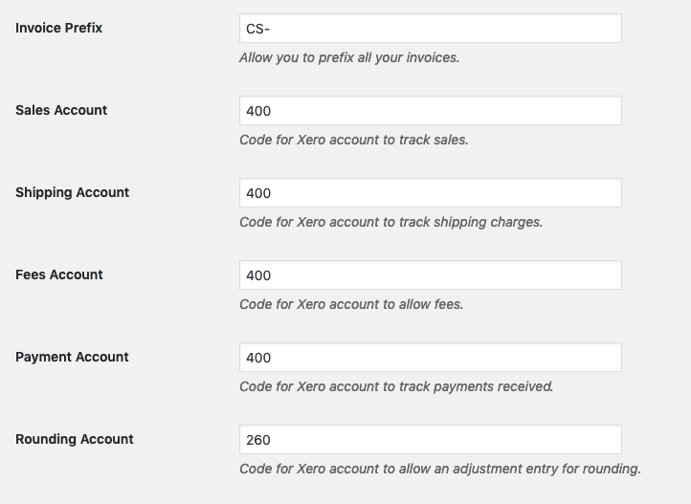Click the "adjustment entry for rounding" description
This screenshot has height=504, width=691.
pyautogui.click(x=439, y=469)
